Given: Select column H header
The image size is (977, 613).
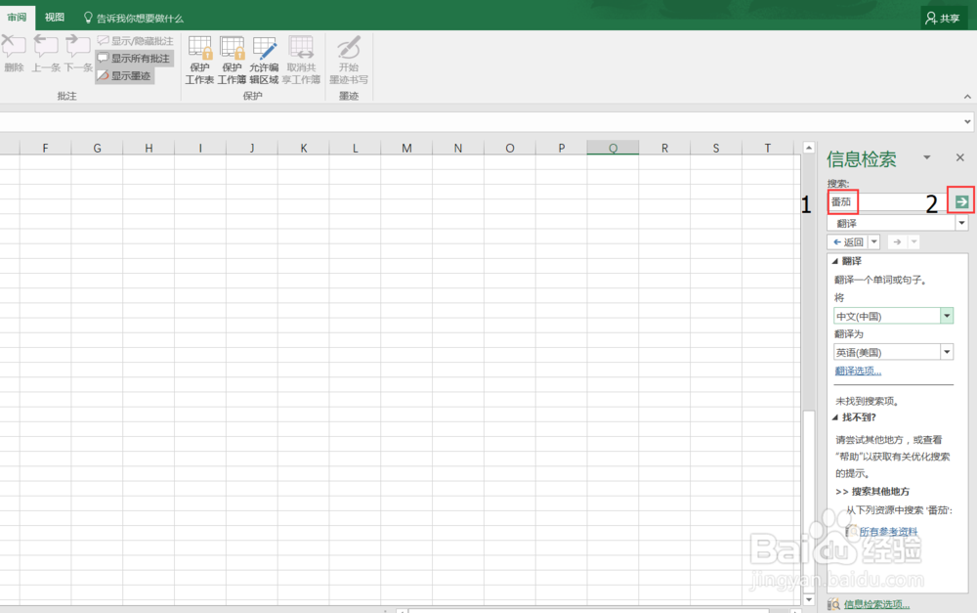Looking at the screenshot, I should click(149, 148).
